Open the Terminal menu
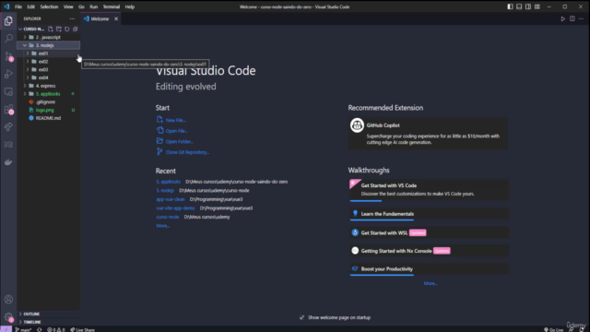Screen dimensions: 590x332 tap(111, 6)
